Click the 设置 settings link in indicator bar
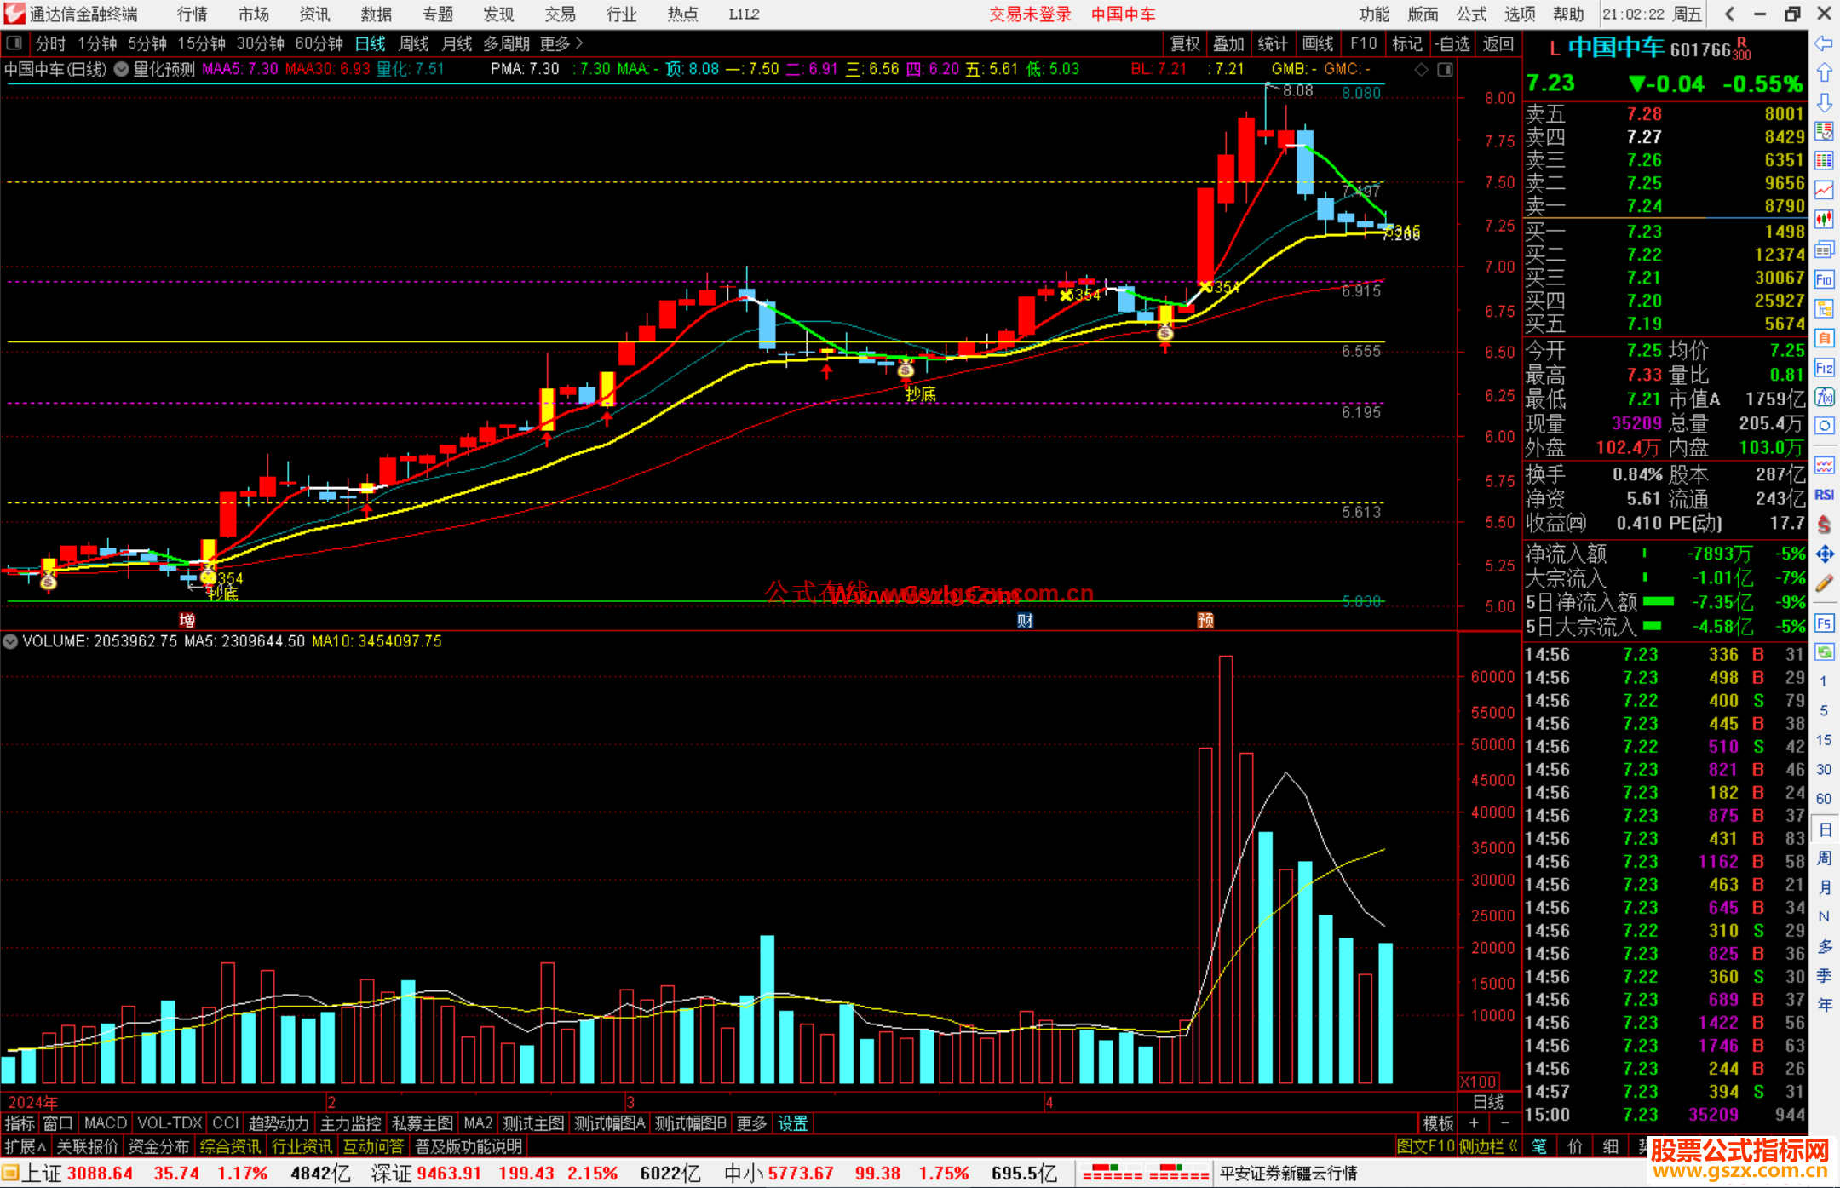 [792, 1123]
